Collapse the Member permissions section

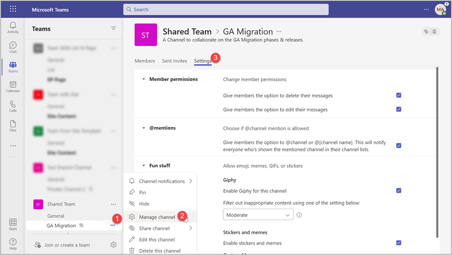144,79
